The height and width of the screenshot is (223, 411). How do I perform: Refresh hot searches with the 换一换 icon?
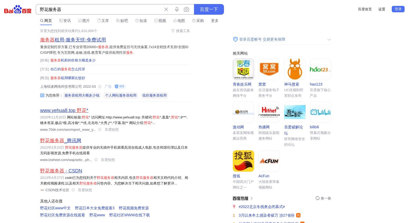point(318,198)
